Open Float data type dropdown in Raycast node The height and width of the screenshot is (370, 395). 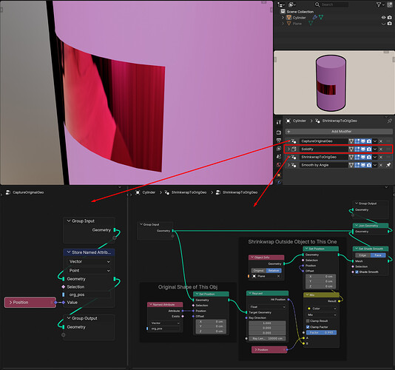click(267, 307)
